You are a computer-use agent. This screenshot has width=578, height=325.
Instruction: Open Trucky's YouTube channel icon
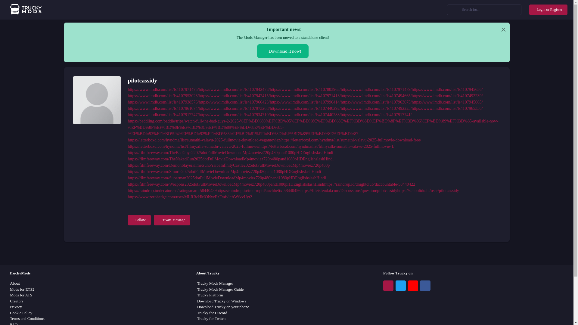coord(413,286)
